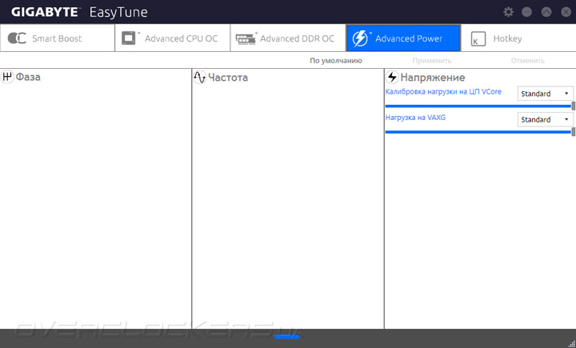Click the Частота heading text
This screenshot has width=576, height=348.
click(228, 78)
